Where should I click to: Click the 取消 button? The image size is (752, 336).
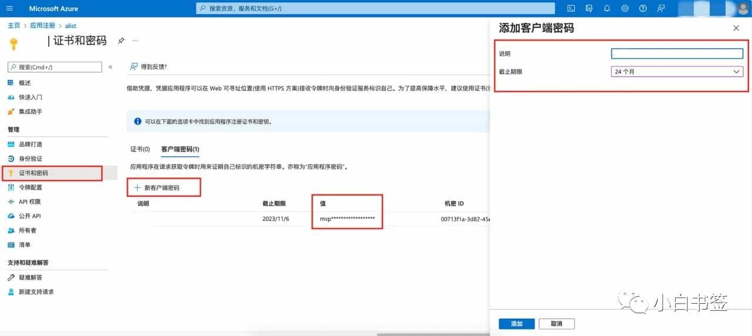point(556,324)
